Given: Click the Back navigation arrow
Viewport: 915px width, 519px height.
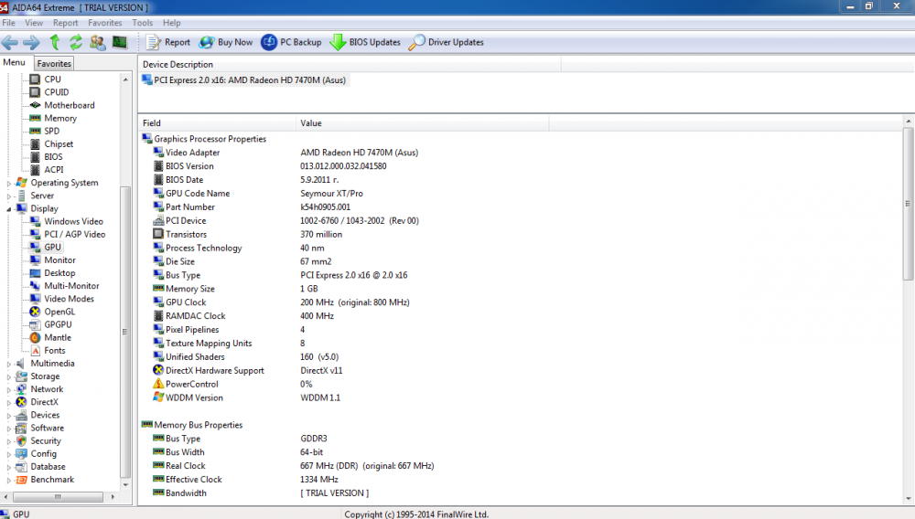Looking at the screenshot, I should 10,42.
